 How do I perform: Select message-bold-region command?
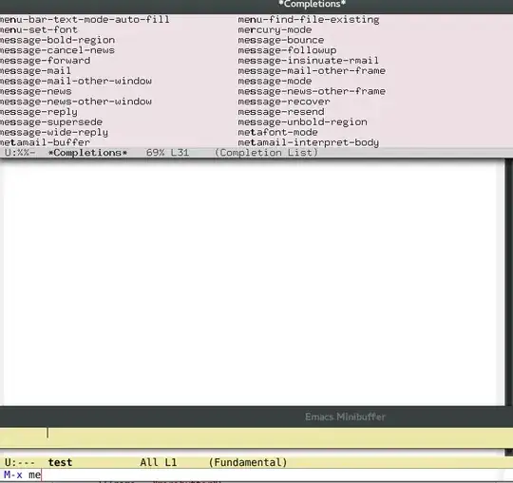(57, 40)
